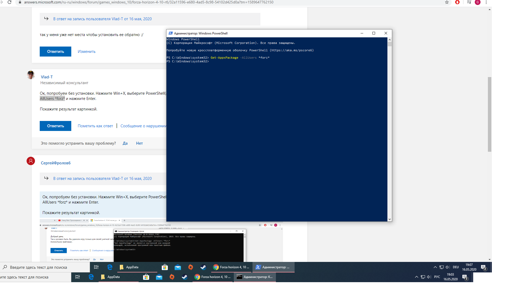Viewport: 505px width, 284px height.
Task: Open the СергейФролов6 user name link
Action: click(56, 163)
